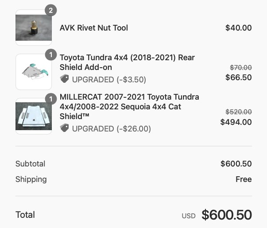Select the AVK Rivet Nut Tool title

[x=94, y=28]
